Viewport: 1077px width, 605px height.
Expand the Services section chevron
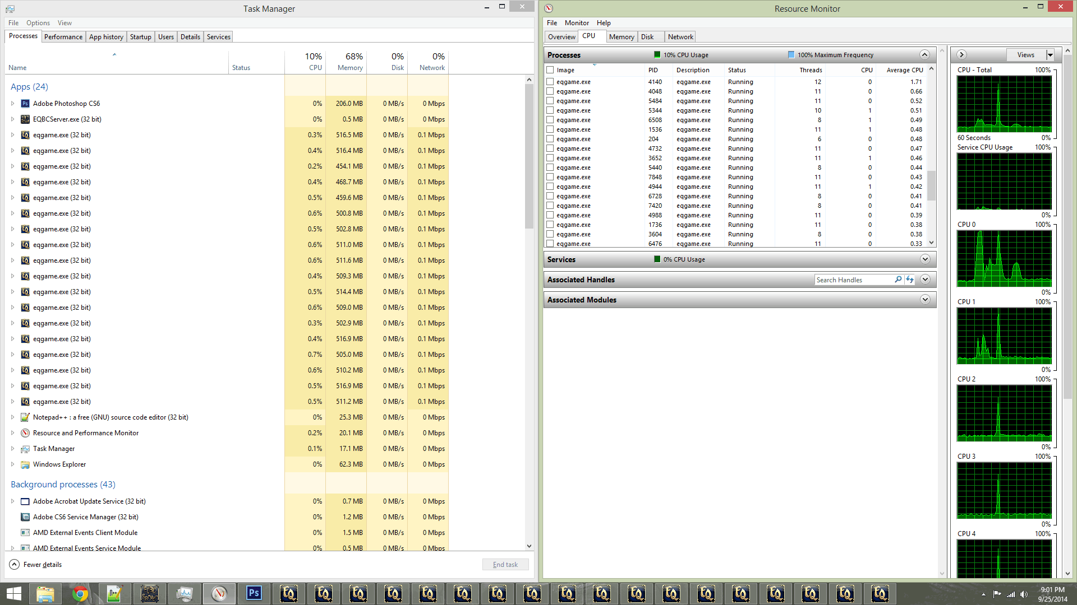pos(925,259)
